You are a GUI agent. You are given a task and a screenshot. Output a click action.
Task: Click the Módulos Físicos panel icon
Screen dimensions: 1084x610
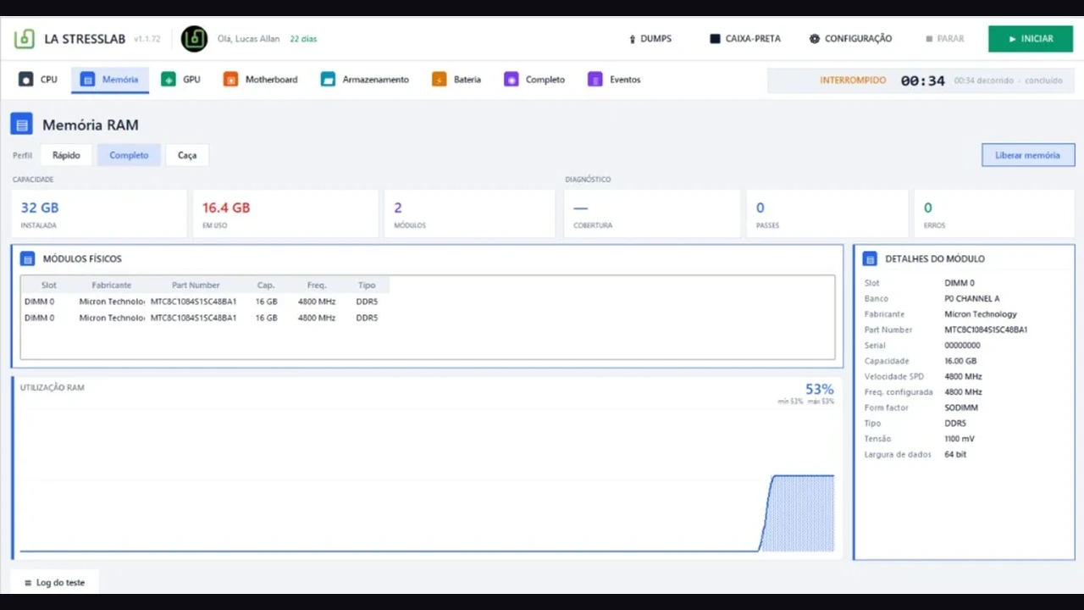tap(27, 259)
